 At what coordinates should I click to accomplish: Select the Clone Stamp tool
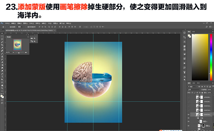pyautogui.click(x=2, y=56)
